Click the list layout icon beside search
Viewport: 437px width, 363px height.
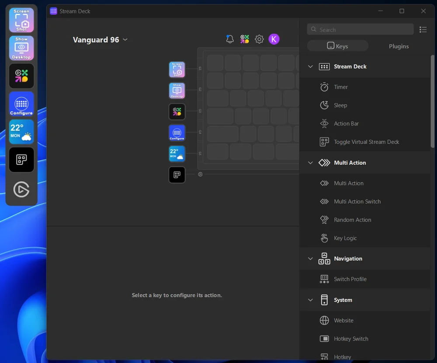(423, 29)
